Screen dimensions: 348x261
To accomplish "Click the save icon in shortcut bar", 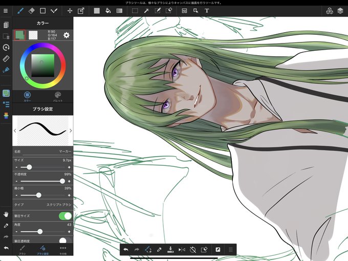I will click(x=170, y=250).
